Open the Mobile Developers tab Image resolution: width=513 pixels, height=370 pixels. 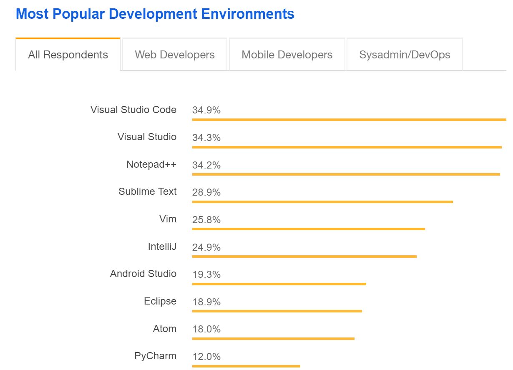point(287,55)
